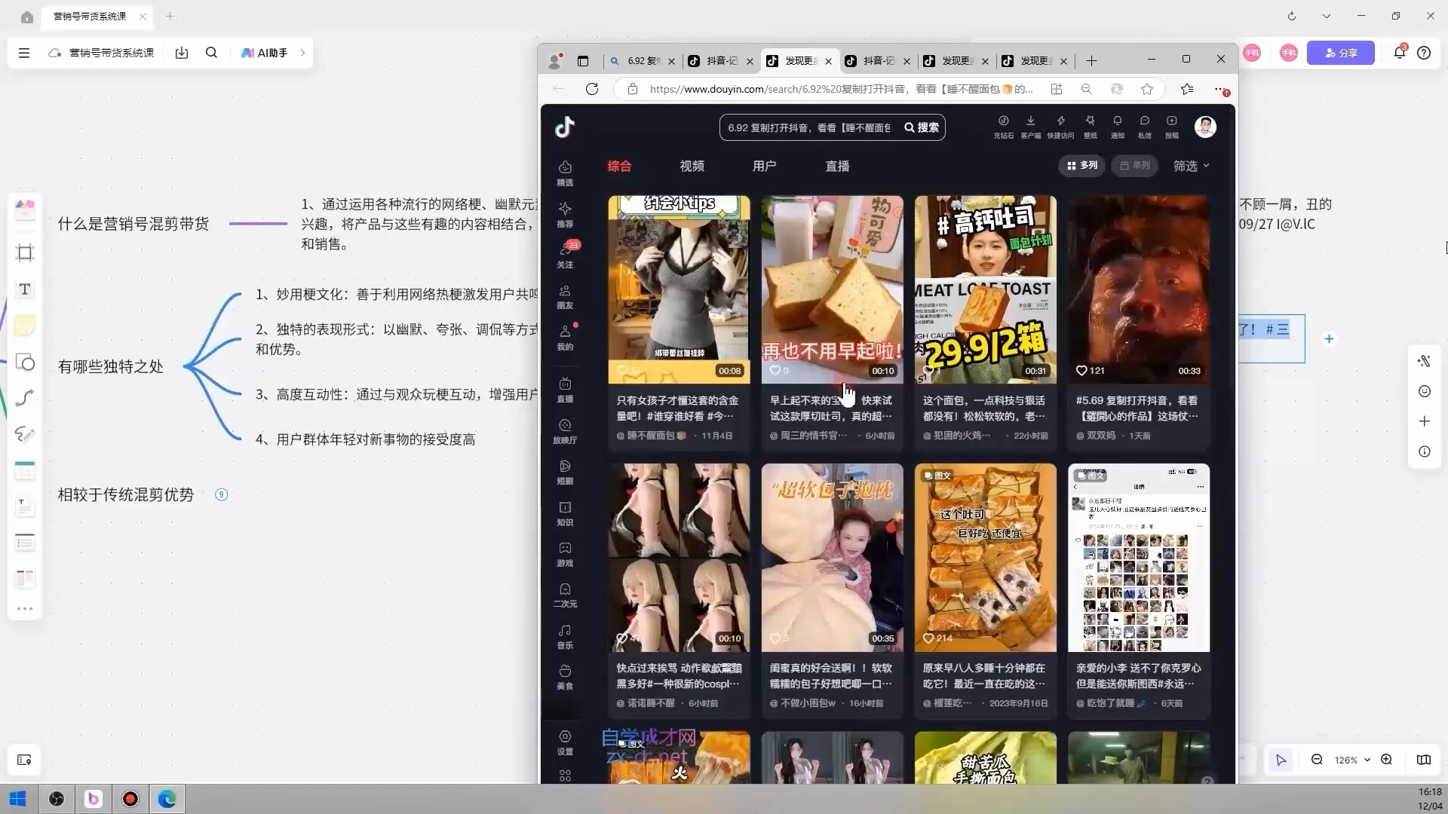1448x814 pixels.
Task: Click the 投稿 upload icon
Action: click(1171, 127)
